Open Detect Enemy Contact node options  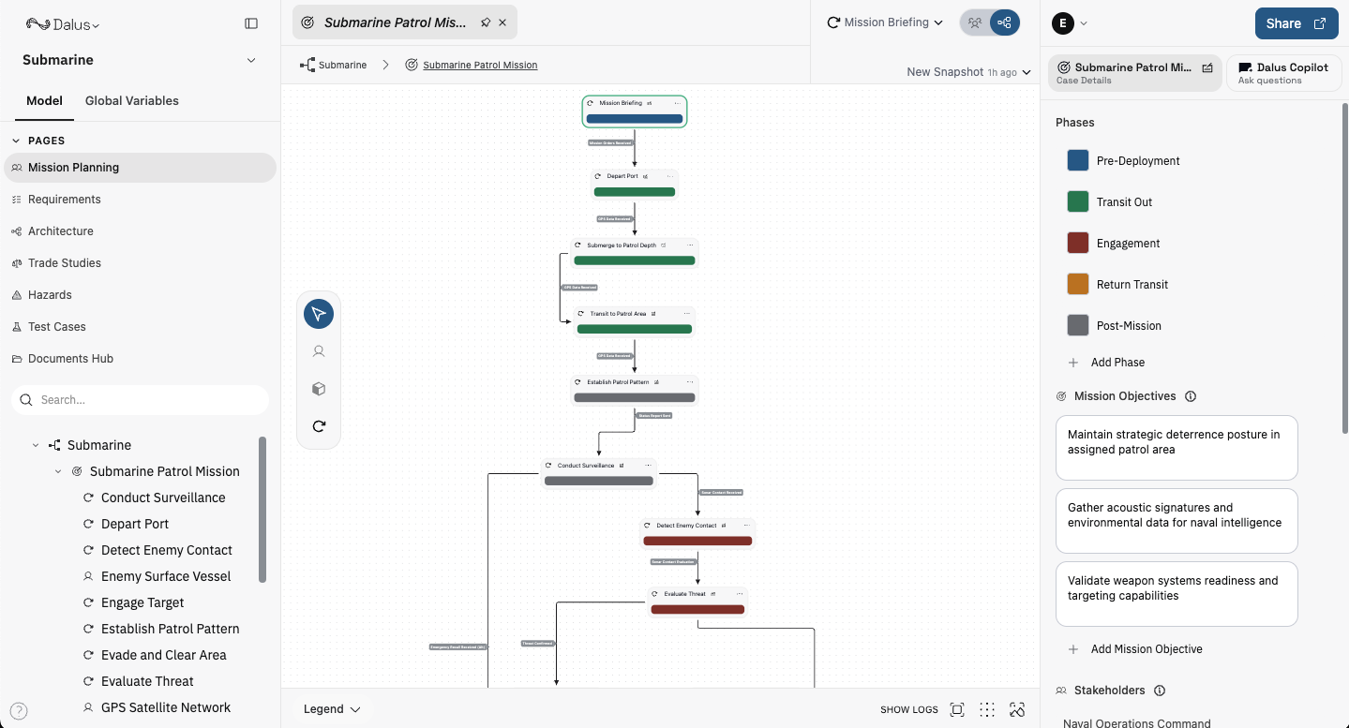pos(746,526)
